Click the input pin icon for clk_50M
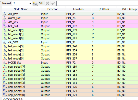Screen dimensions: 138x100 point(5,42)
